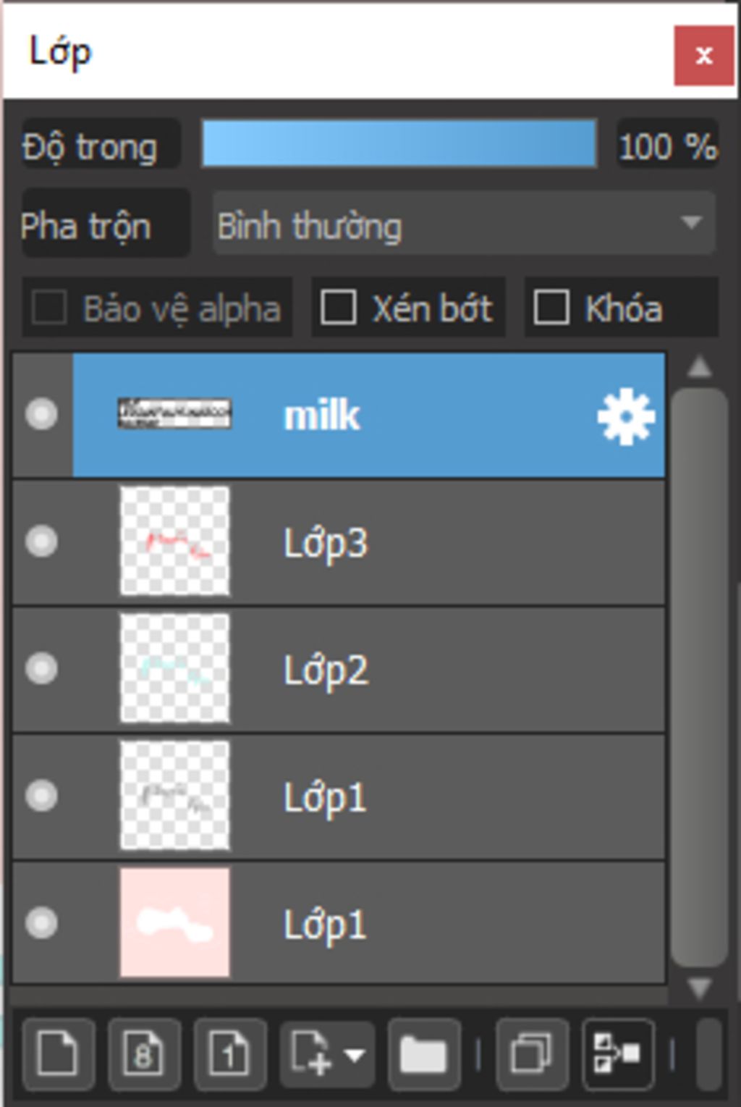741x1107 pixels.
Task: Open the Bình thường blend mode dropdown
Action: point(464,224)
